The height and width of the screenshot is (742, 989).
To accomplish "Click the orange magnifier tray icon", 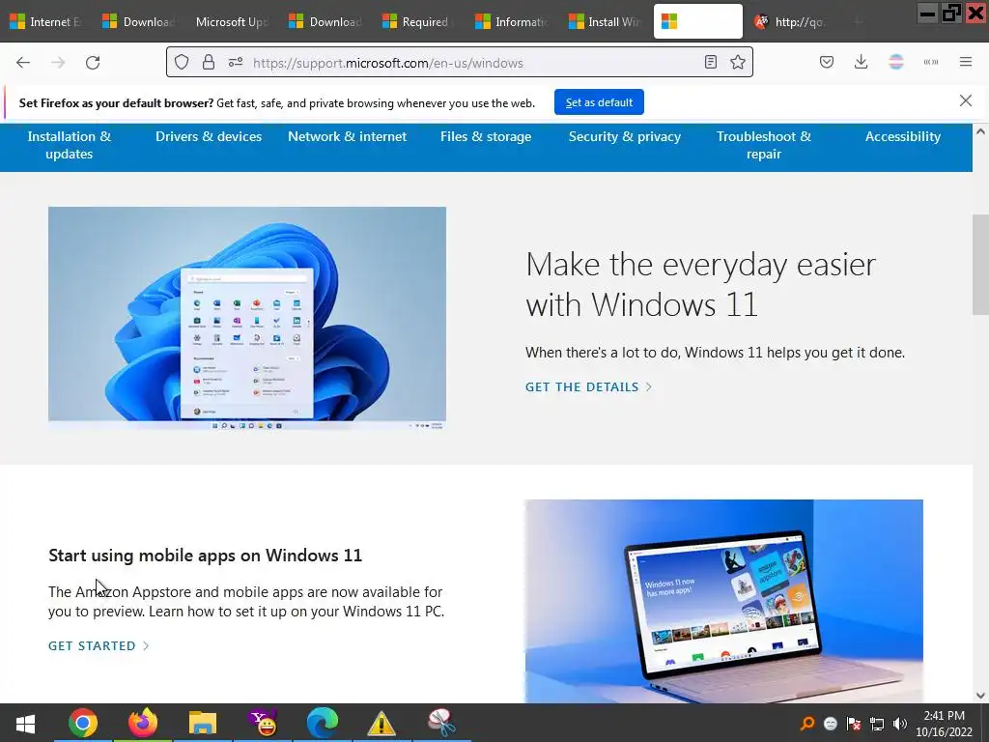I will point(807,723).
